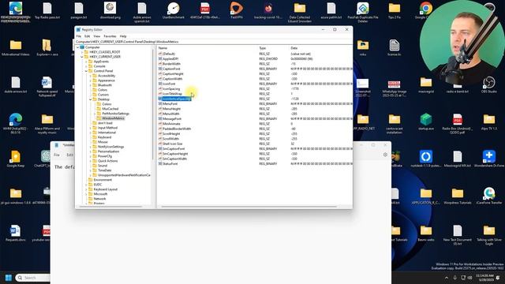The height and width of the screenshot is (284, 505).
Task: Select the MuiCached key
Action: tap(110, 109)
